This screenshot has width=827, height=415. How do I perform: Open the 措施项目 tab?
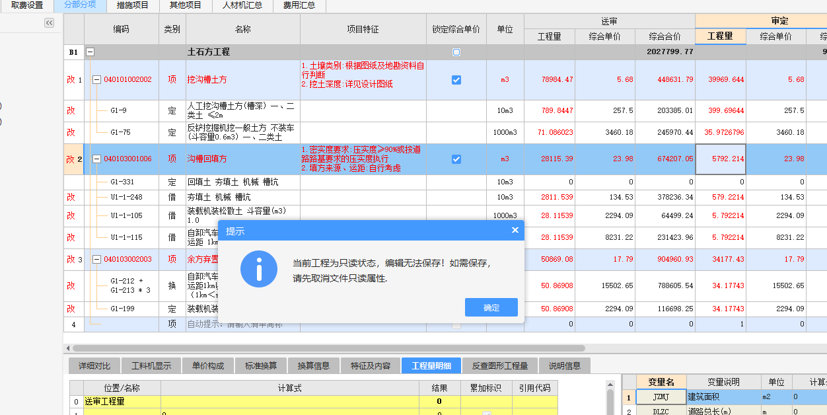coord(133,5)
